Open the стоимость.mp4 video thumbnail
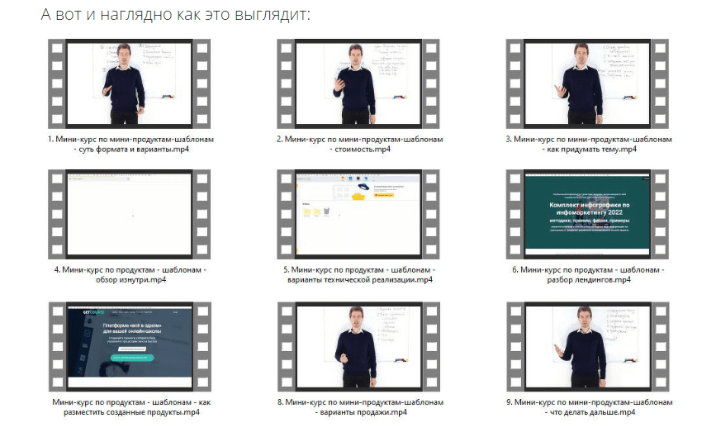The width and height of the screenshot is (716, 437). (360, 84)
